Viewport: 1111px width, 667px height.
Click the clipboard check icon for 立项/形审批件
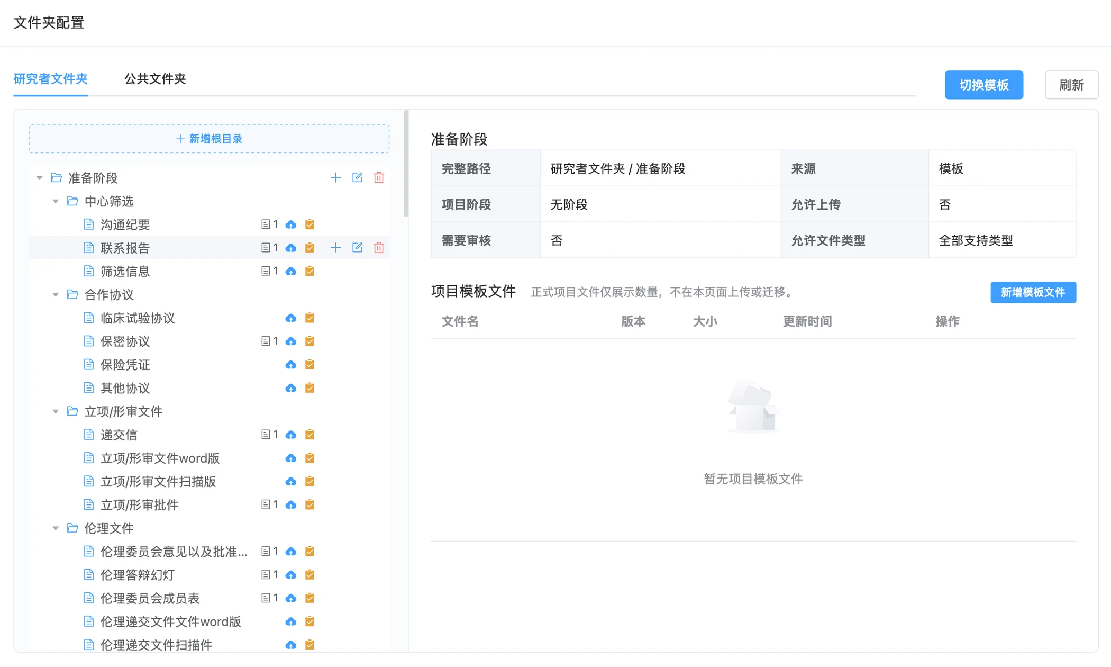(x=310, y=504)
